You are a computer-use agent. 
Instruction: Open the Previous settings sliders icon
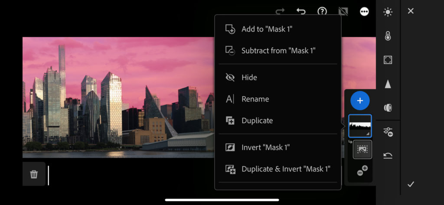tap(388, 132)
